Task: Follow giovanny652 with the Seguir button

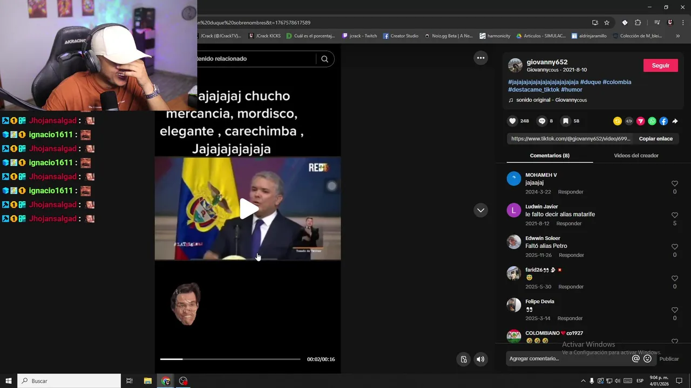Action: coord(661,65)
